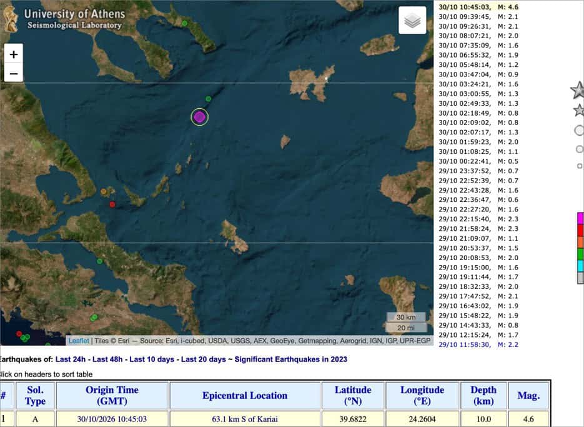The height and width of the screenshot is (427, 584).
Task: Select list entry 30/10 00:22:41, M: 0.5
Action: click(x=478, y=161)
